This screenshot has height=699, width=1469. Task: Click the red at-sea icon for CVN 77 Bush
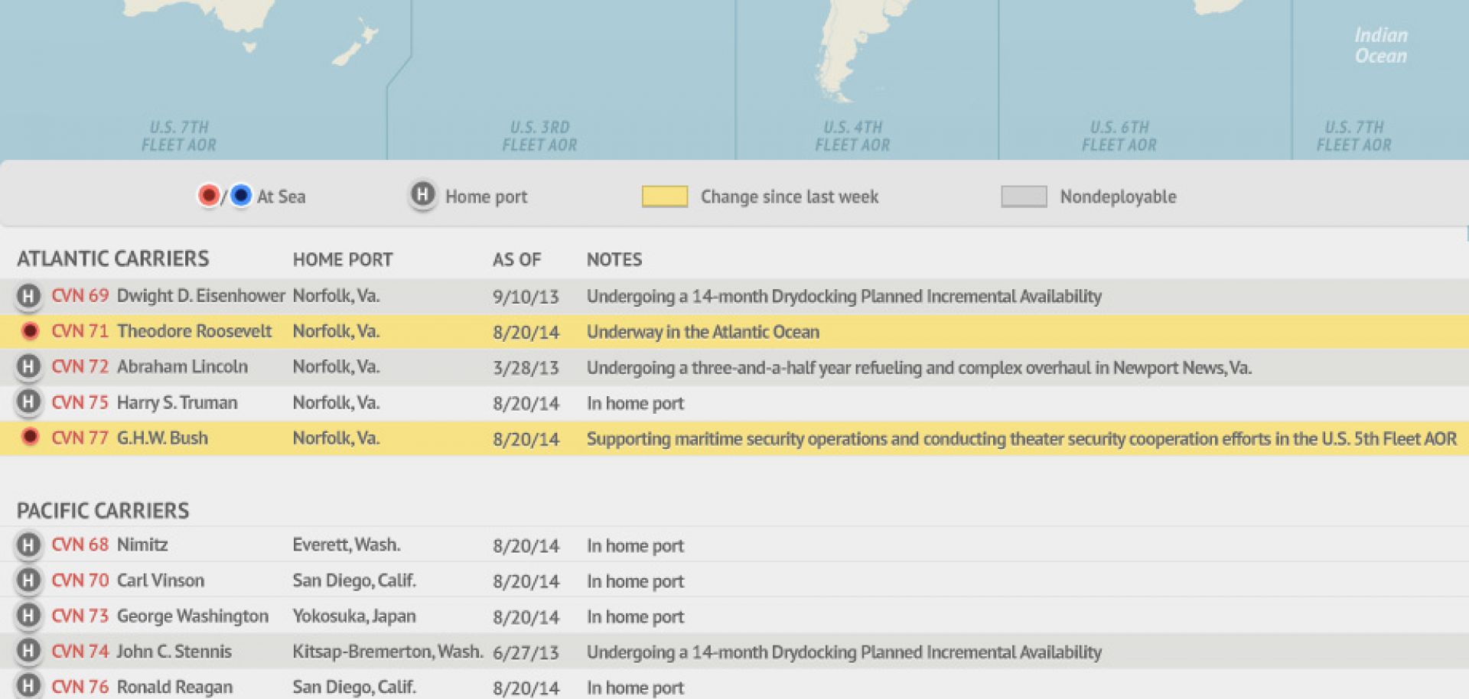(30, 437)
